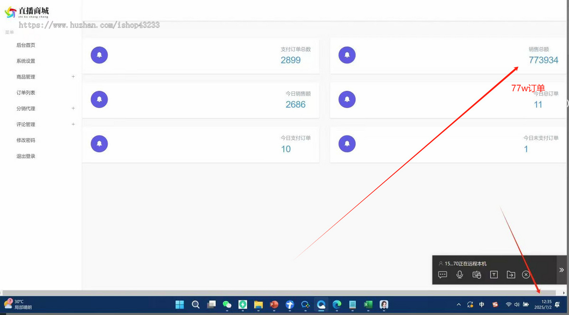
Task: Click the bell icon on 今日总订单 card
Action: [347, 99]
